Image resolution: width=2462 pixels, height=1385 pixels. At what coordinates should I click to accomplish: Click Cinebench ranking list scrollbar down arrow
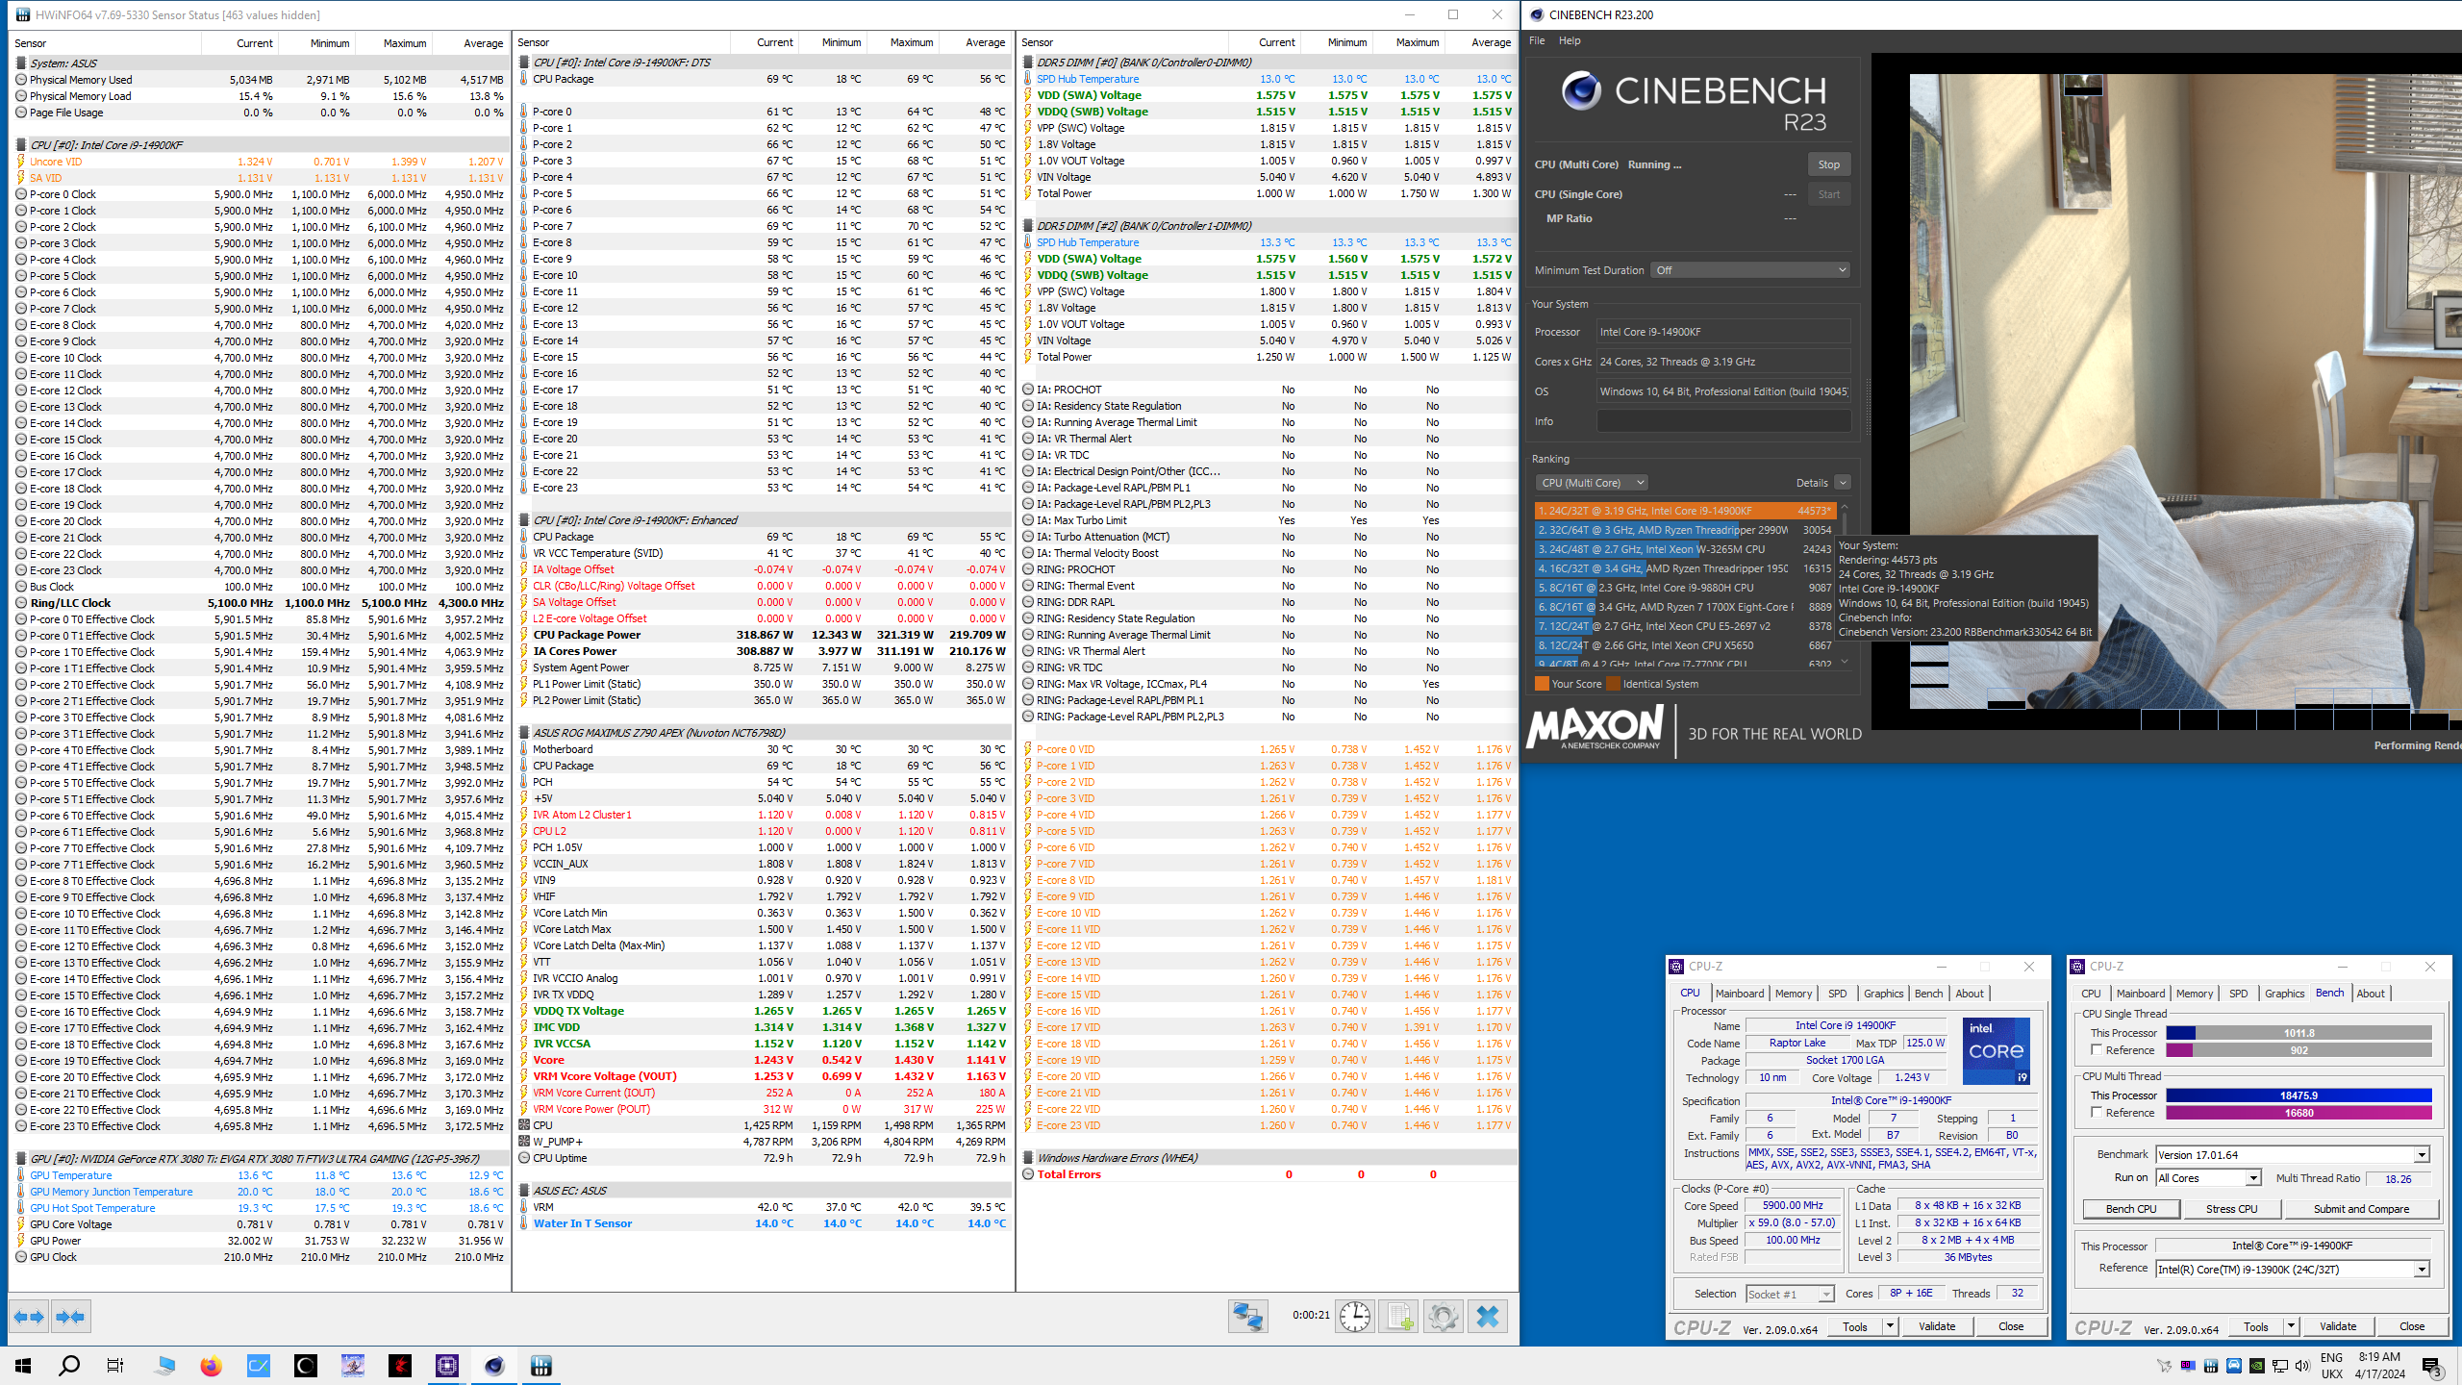pyautogui.click(x=1844, y=662)
